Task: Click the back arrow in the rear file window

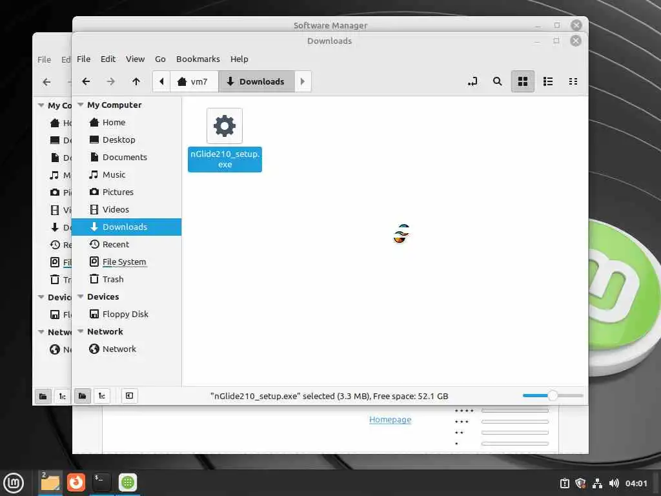Action: pos(46,82)
